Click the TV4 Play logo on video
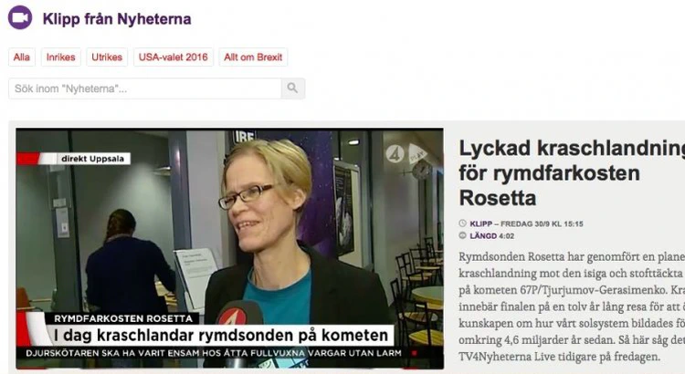 406,153
